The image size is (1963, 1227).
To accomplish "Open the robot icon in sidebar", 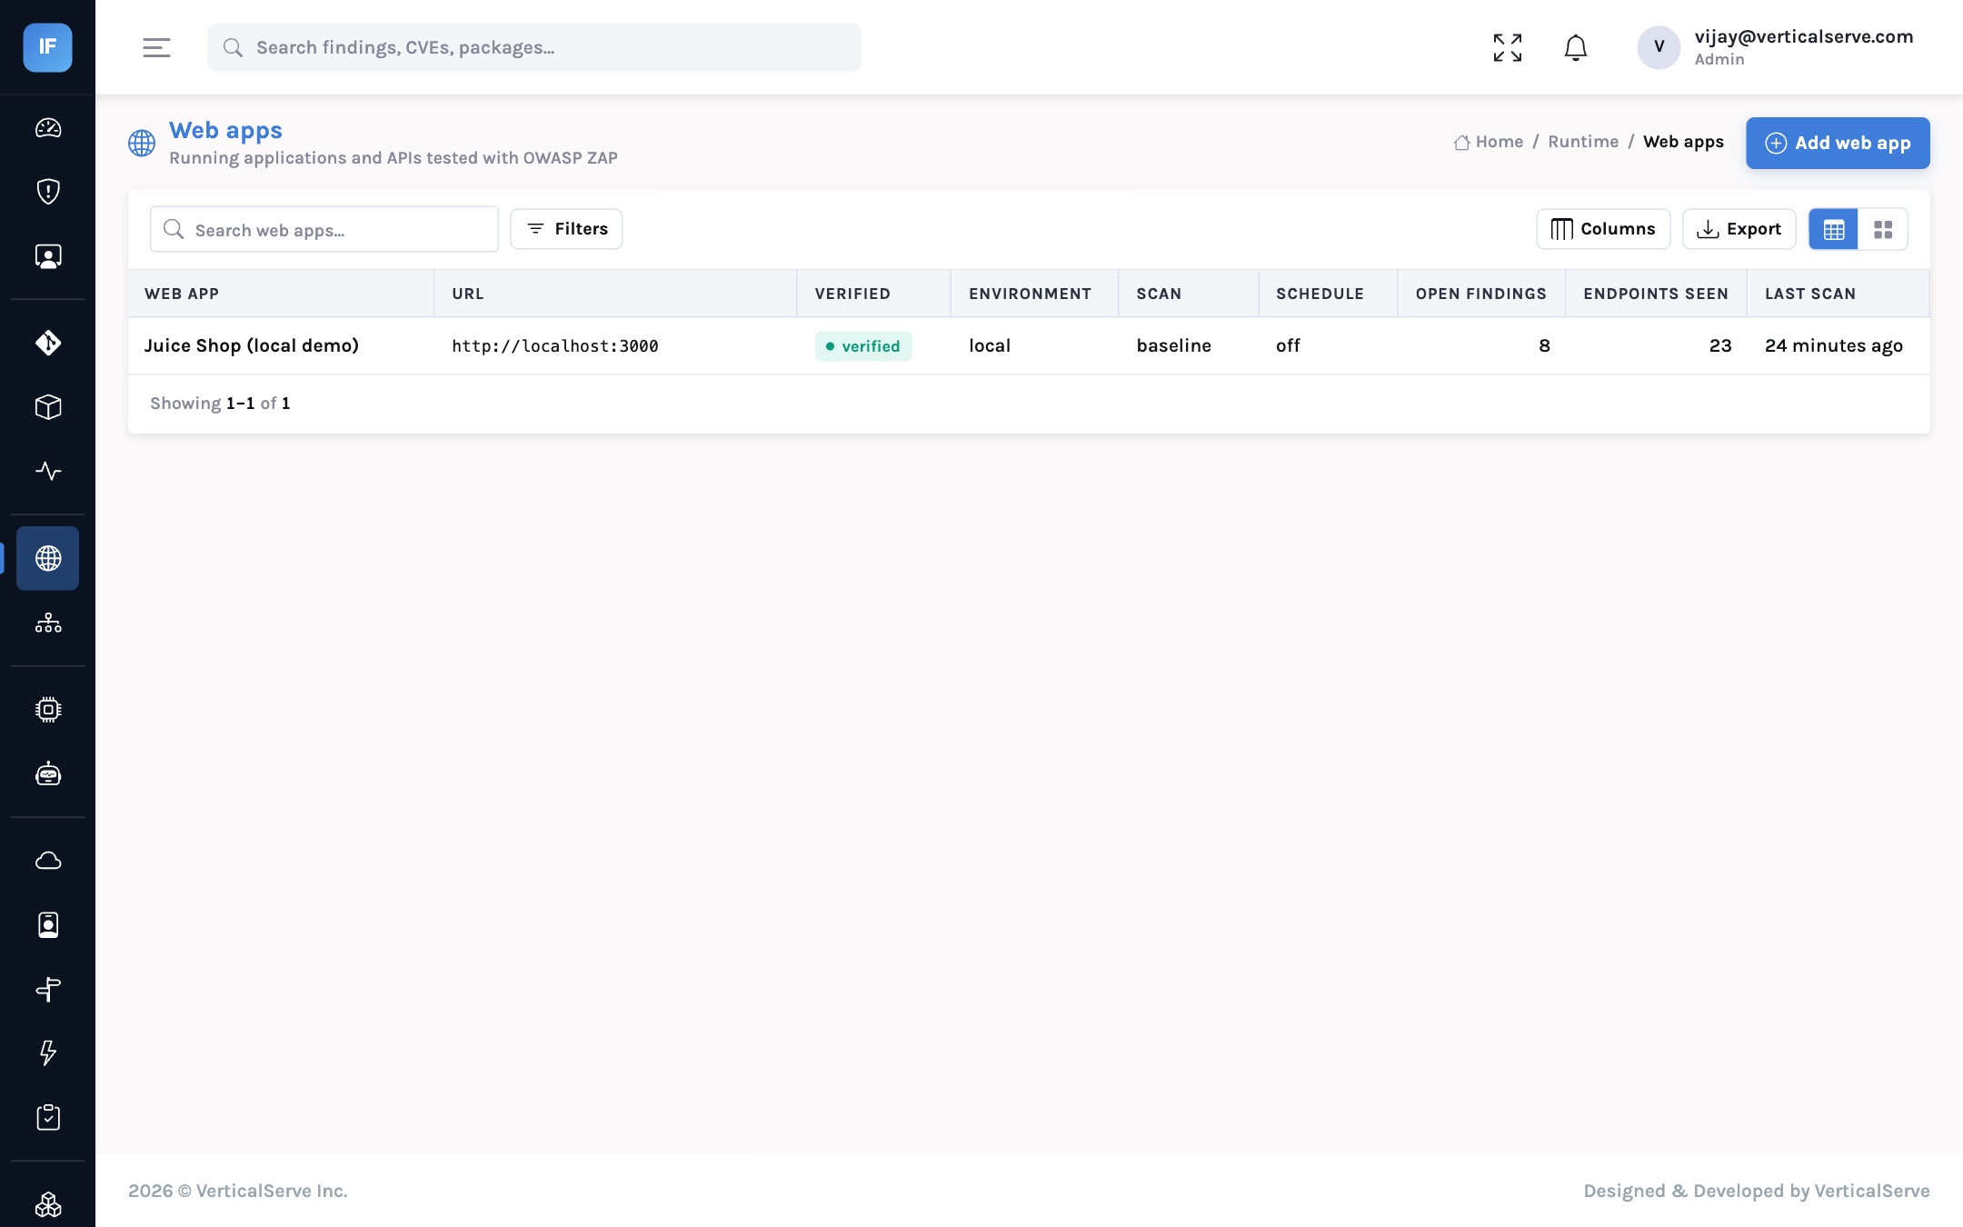I will (48, 773).
